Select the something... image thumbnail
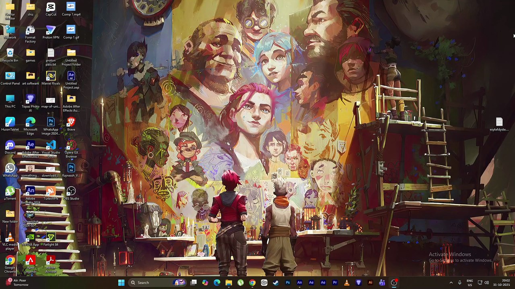 30,170
